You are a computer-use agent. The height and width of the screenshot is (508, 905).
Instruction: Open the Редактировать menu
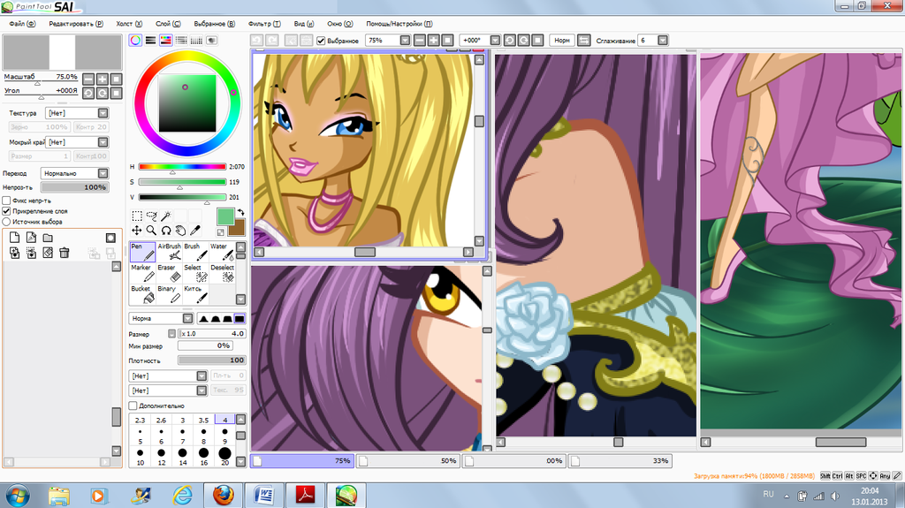click(76, 24)
